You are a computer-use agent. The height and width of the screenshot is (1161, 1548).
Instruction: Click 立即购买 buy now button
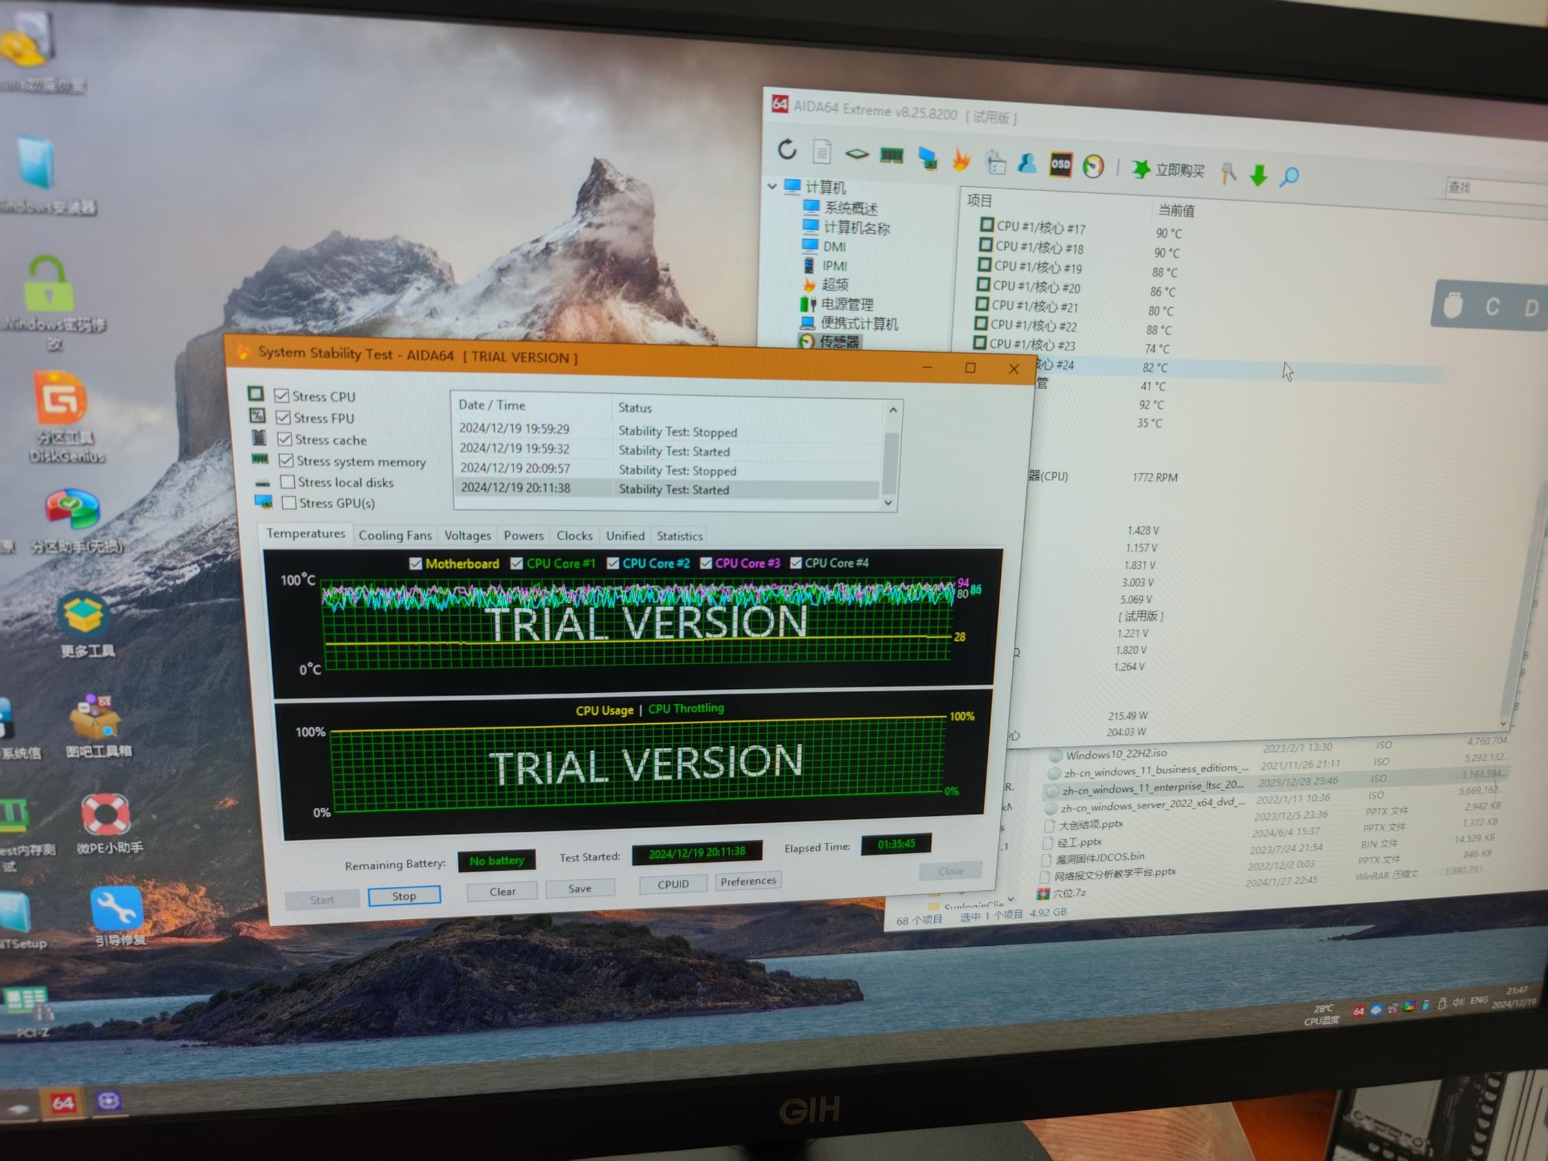click(1168, 170)
